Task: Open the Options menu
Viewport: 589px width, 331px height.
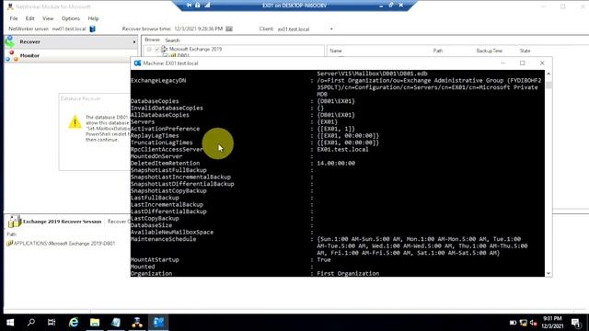Action: point(71,18)
